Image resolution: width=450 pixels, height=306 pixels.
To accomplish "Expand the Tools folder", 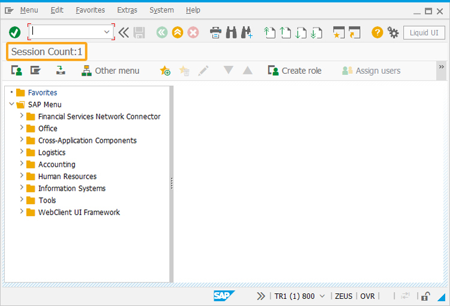I will pos(22,199).
